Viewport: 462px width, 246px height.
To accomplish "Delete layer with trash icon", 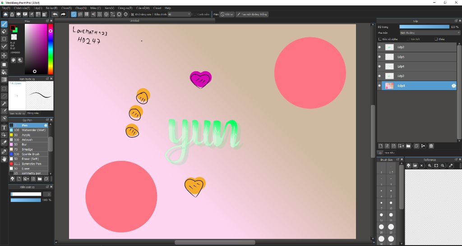I will coord(431,146).
